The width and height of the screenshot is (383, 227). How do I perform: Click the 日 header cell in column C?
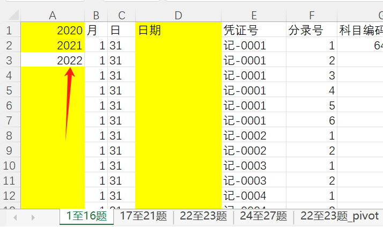point(121,30)
